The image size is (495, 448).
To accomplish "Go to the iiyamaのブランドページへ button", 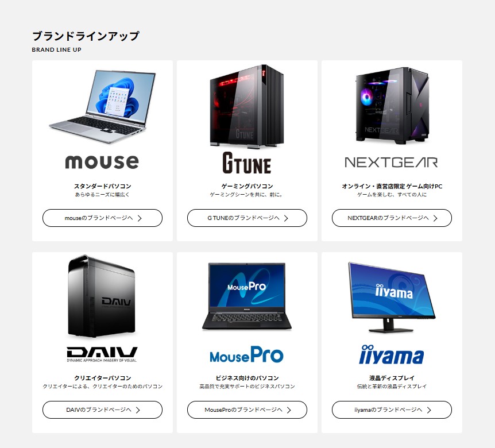I will [x=392, y=410].
